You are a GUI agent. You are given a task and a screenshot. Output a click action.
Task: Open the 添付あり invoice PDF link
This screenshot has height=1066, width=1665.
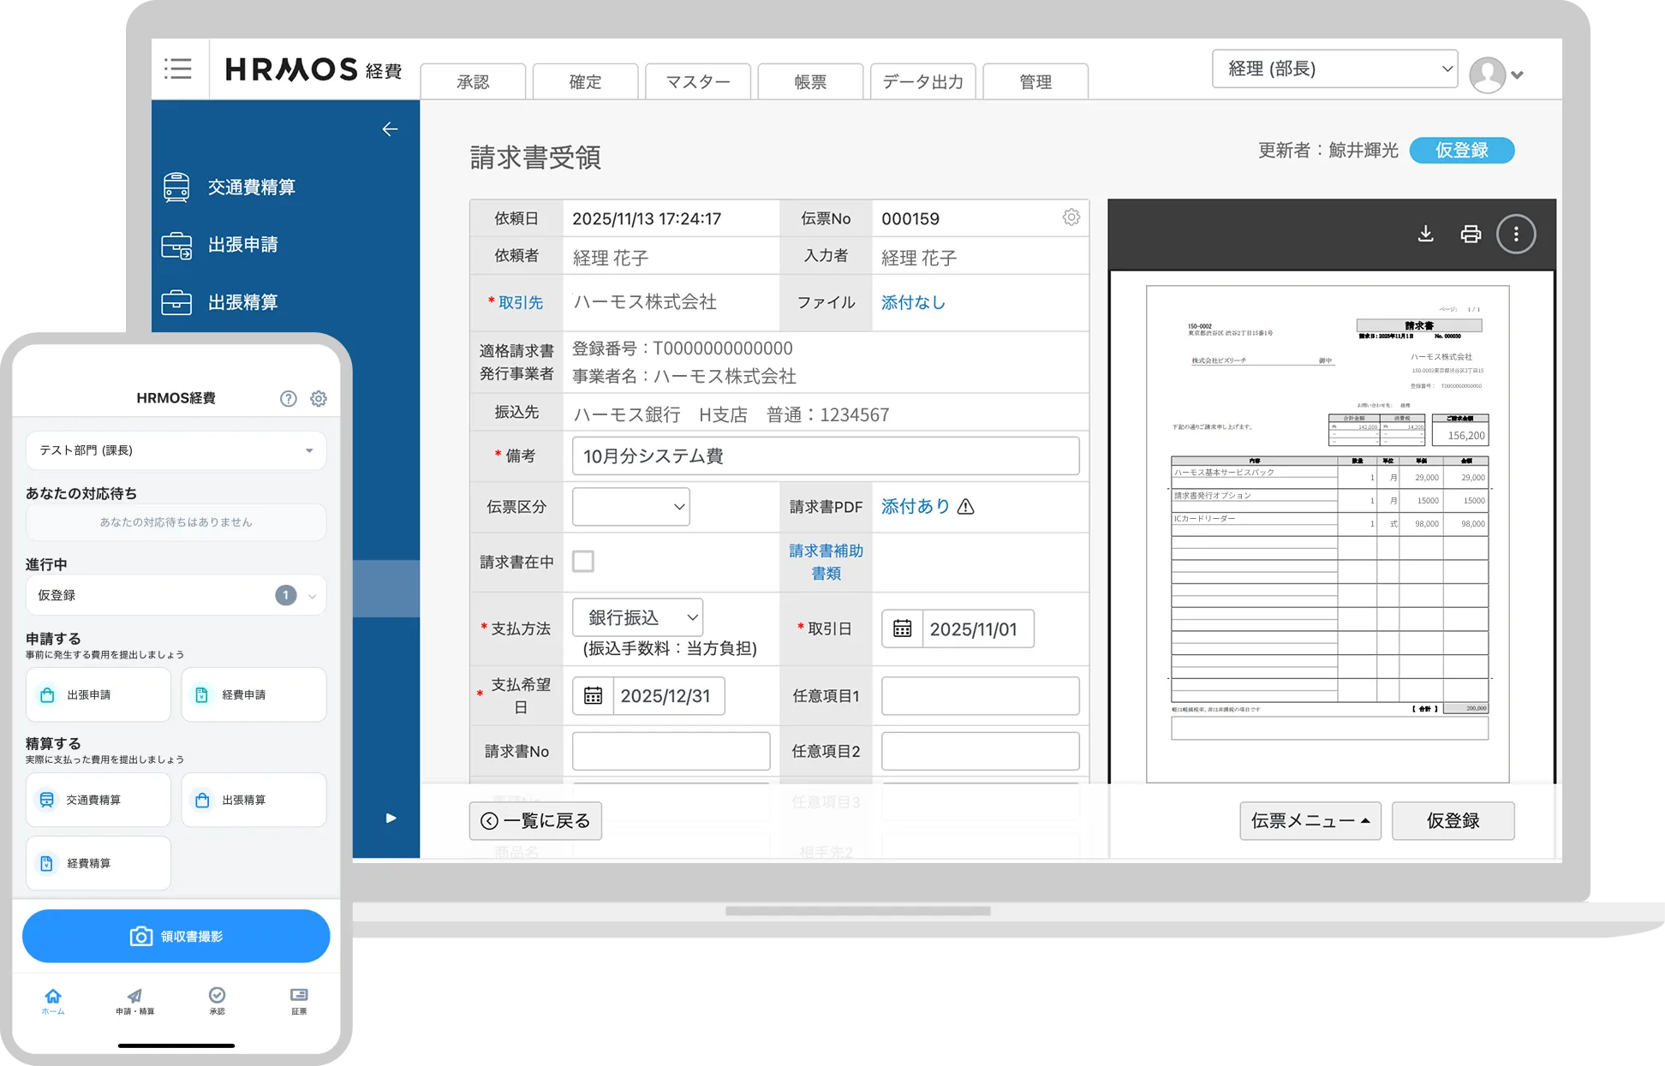[x=914, y=506]
